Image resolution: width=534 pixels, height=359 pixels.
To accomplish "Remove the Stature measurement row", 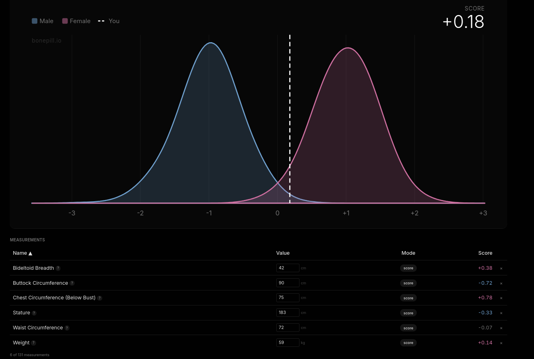I will point(501,313).
